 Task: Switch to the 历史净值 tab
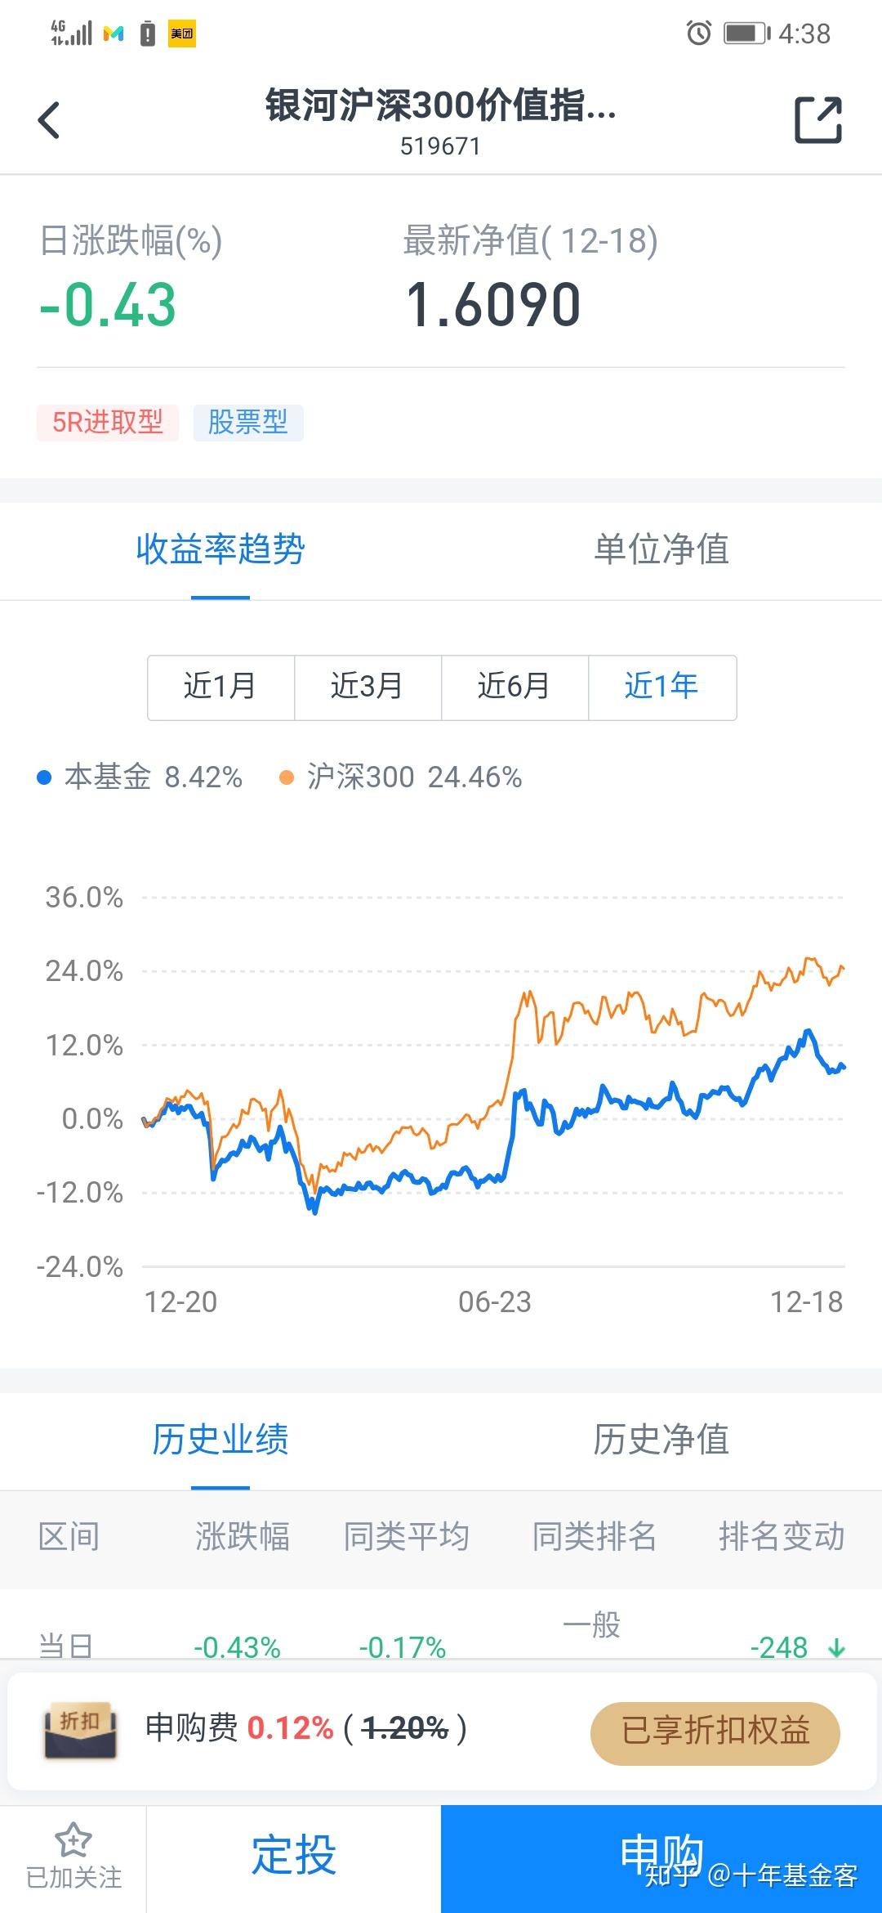click(x=661, y=1440)
